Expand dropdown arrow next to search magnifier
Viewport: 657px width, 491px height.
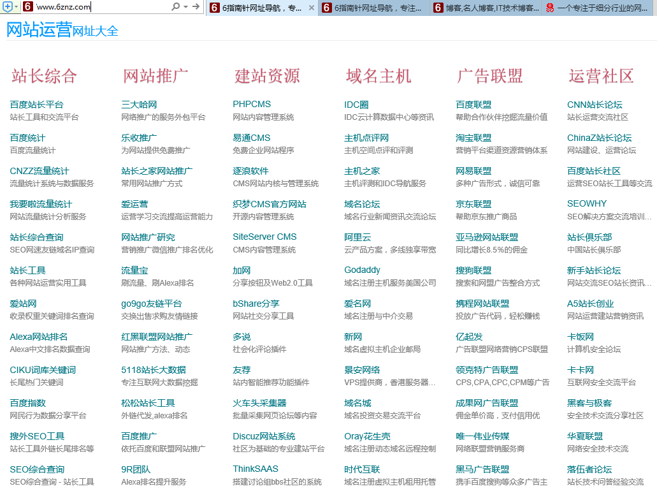(185, 7)
